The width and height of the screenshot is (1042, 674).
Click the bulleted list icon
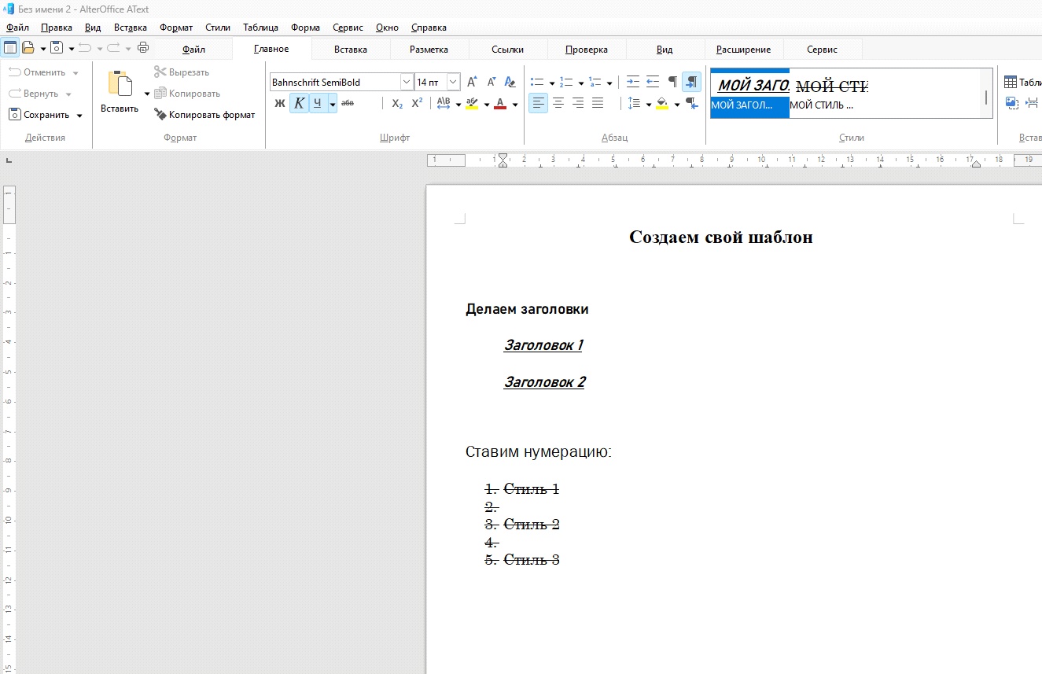click(538, 82)
